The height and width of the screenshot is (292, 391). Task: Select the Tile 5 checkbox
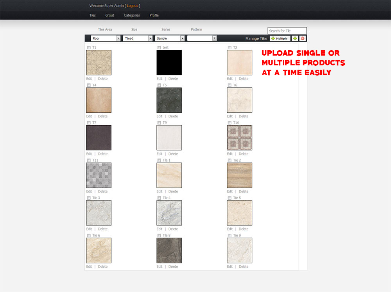[230, 198]
